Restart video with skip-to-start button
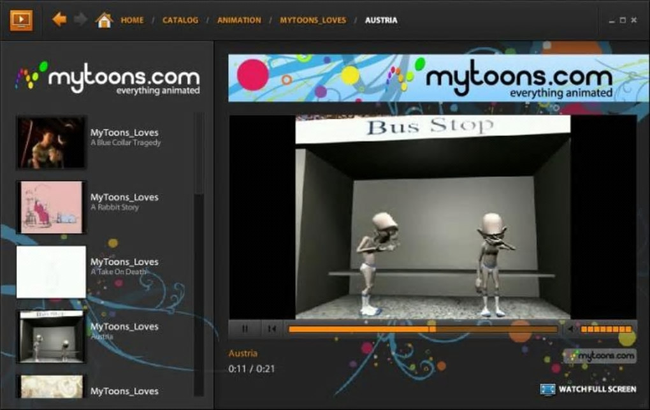Image resolution: width=650 pixels, height=410 pixels. (272, 329)
